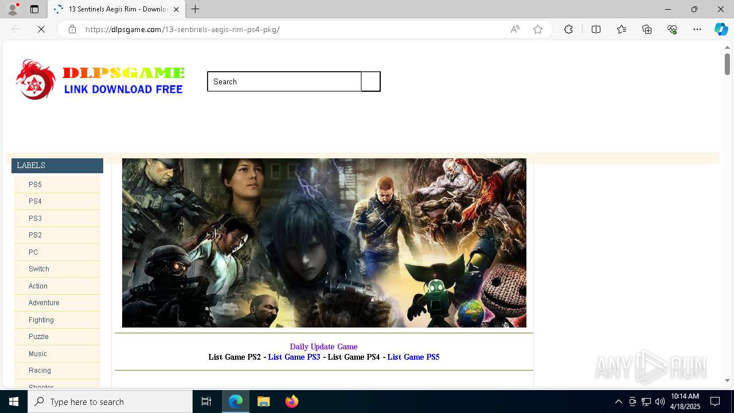Click Daily Update Game text

[323, 346]
